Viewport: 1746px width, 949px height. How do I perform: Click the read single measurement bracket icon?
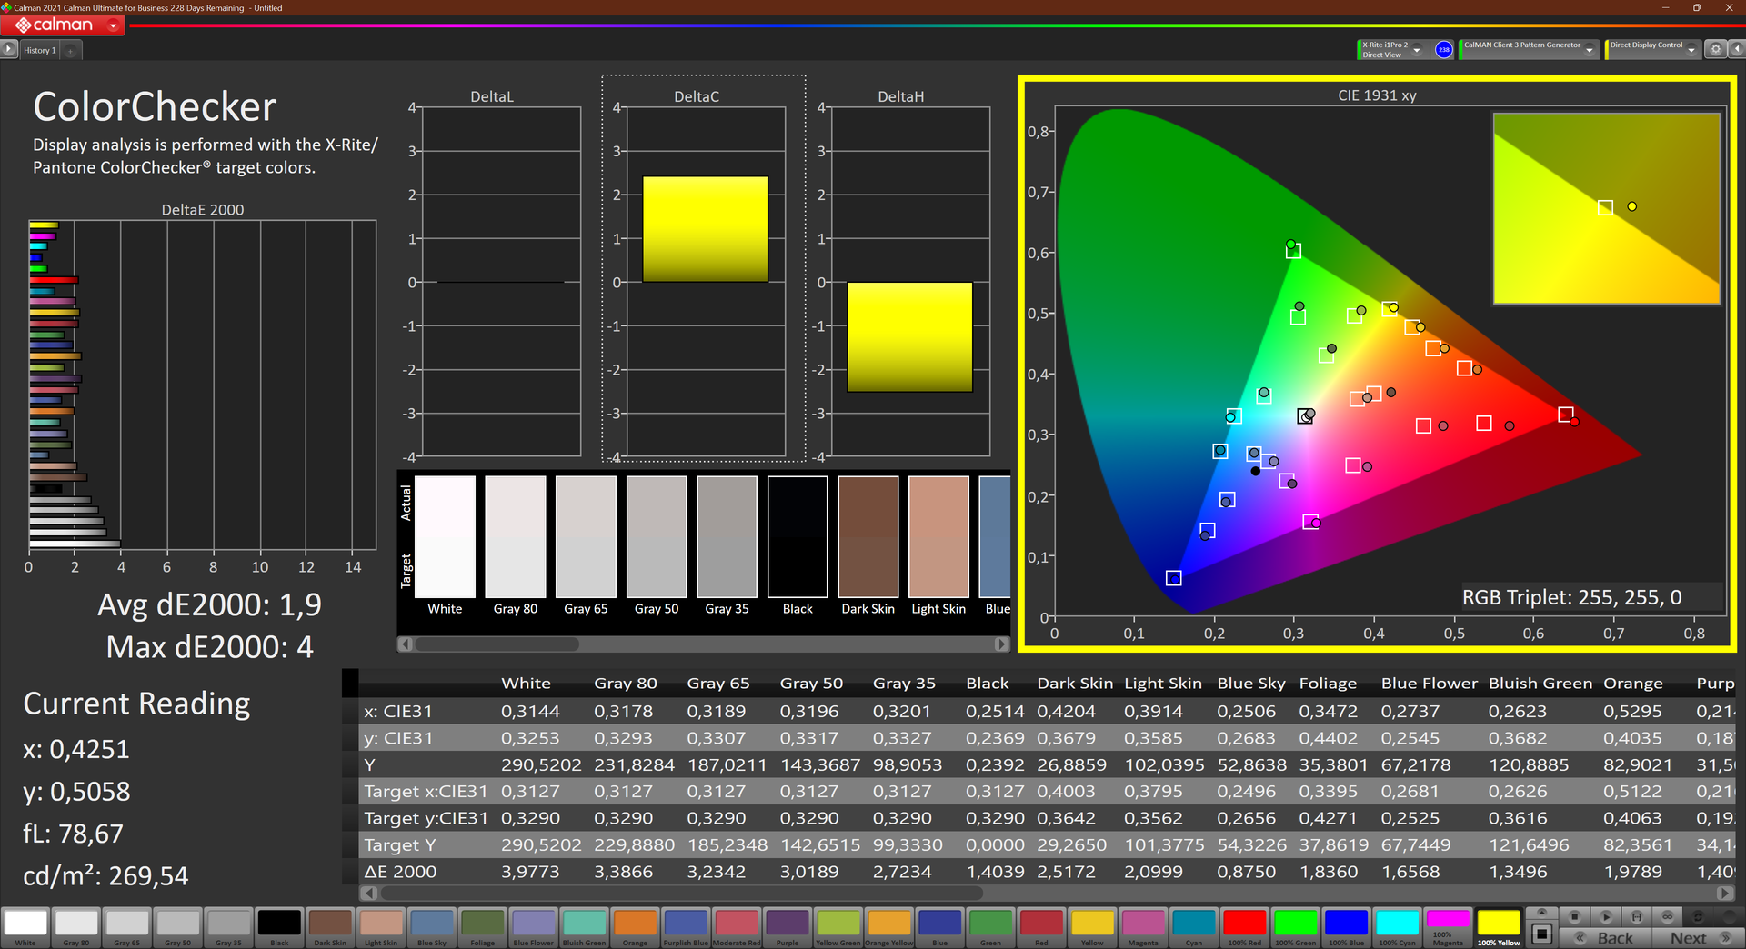point(1637,916)
